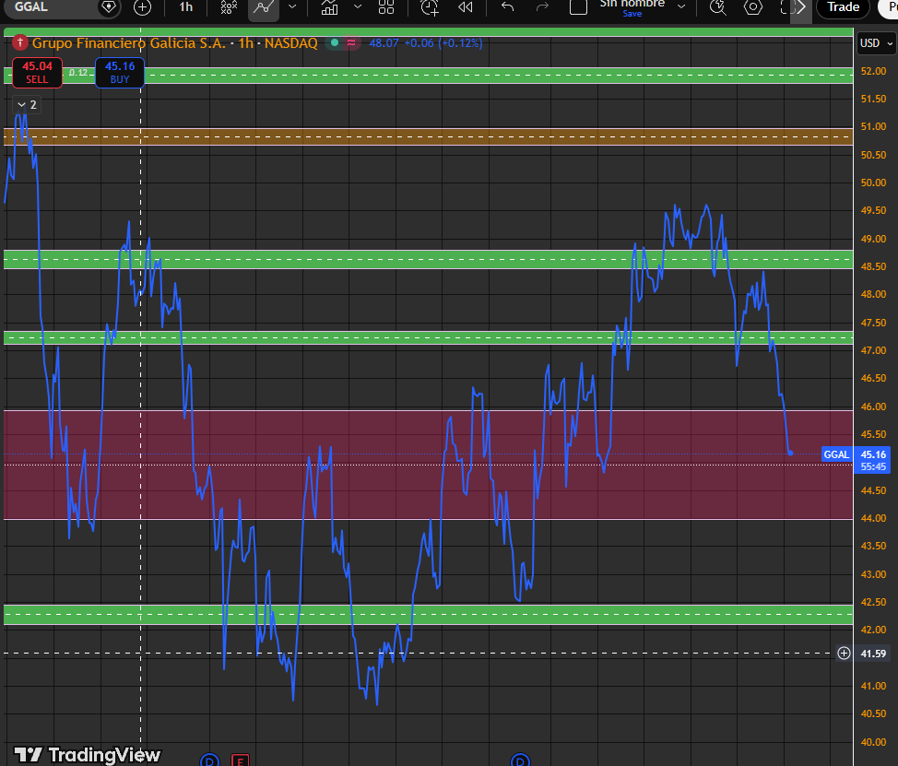Click the GGAL price line label
Screen dimensions: 898x766
tap(836, 454)
